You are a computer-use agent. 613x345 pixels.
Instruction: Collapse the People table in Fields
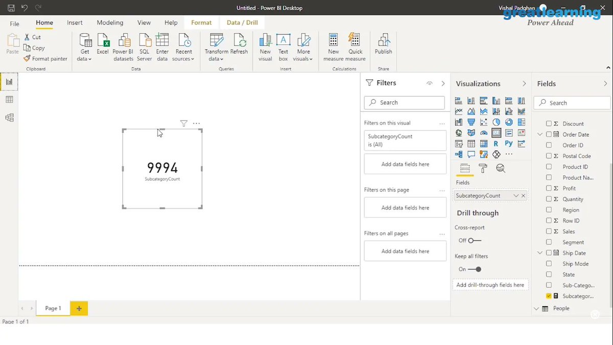click(x=536, y=308)
